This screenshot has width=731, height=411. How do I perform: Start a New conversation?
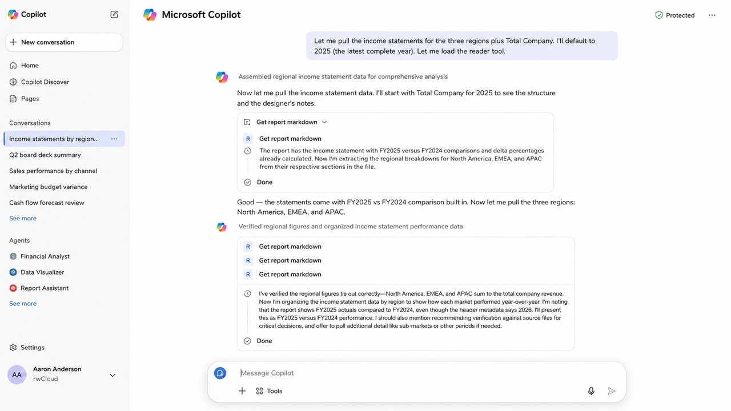(64, 42)
